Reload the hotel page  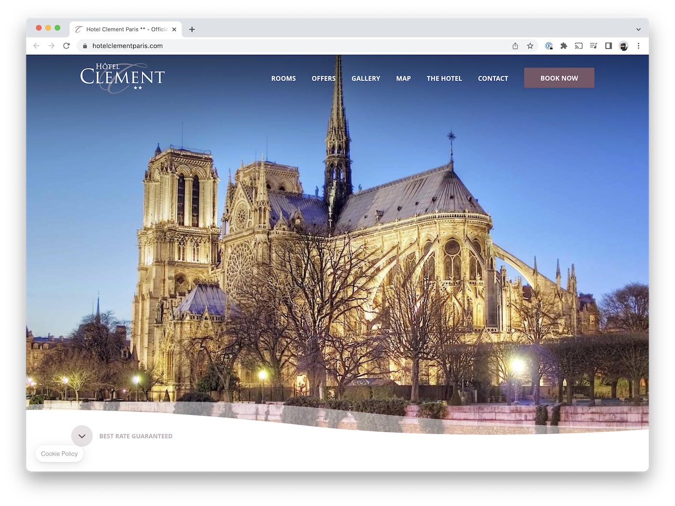pyautogui.click(x=67, y=46)
